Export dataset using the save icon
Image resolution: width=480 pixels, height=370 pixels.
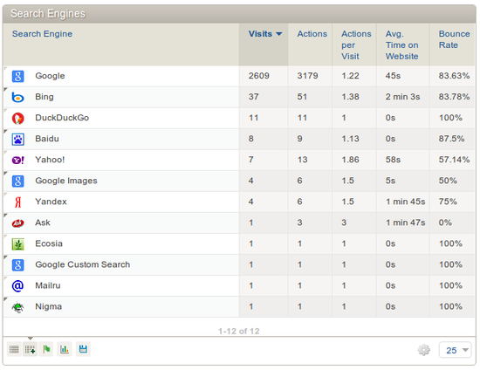coord(83,349)
